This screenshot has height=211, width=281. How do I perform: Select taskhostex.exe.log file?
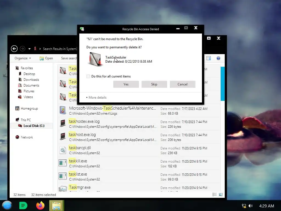tap(139, 124)
